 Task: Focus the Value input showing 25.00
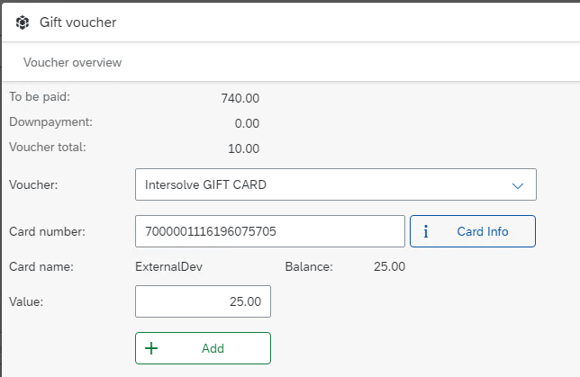point(203,302)
